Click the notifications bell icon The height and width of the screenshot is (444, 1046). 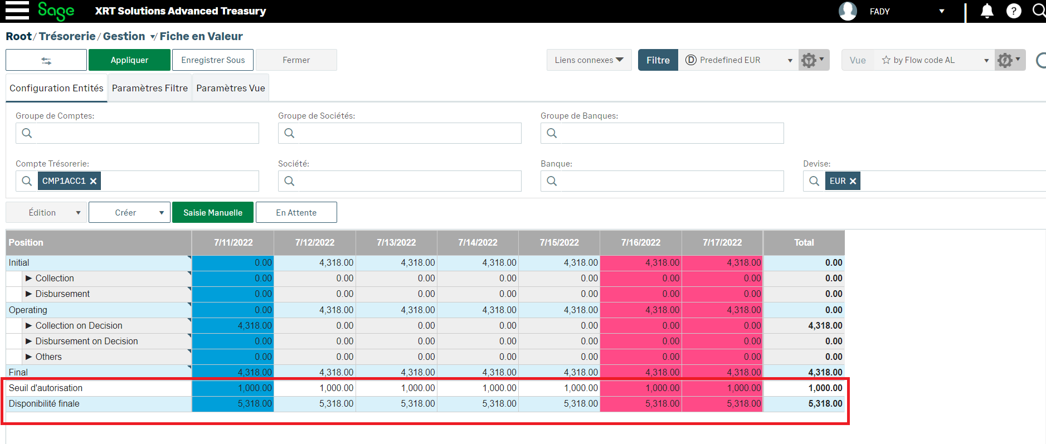pyautogui.click(x=987, y=11)
